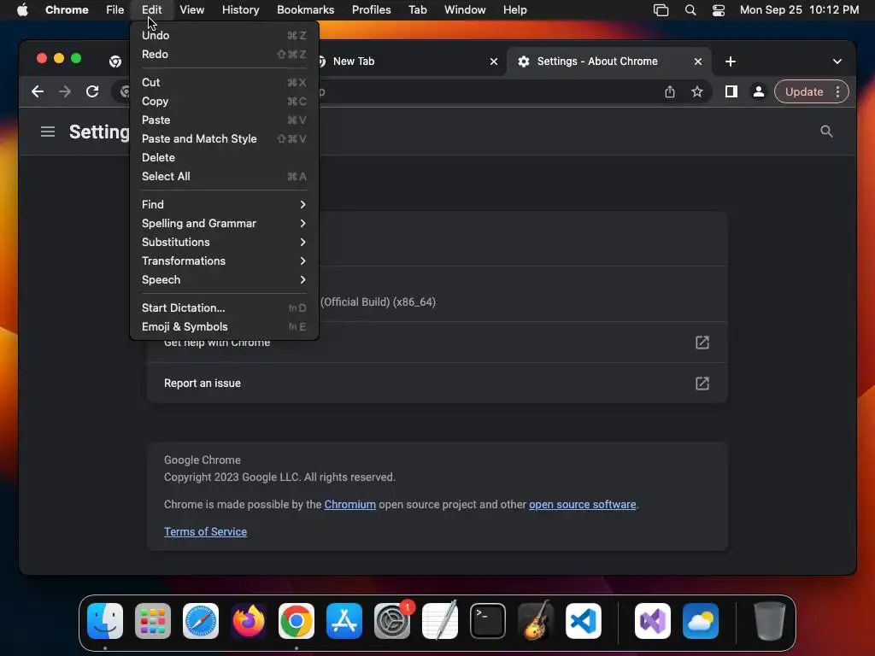
Task: Click the Report an issue row
Action: (437, 384)
